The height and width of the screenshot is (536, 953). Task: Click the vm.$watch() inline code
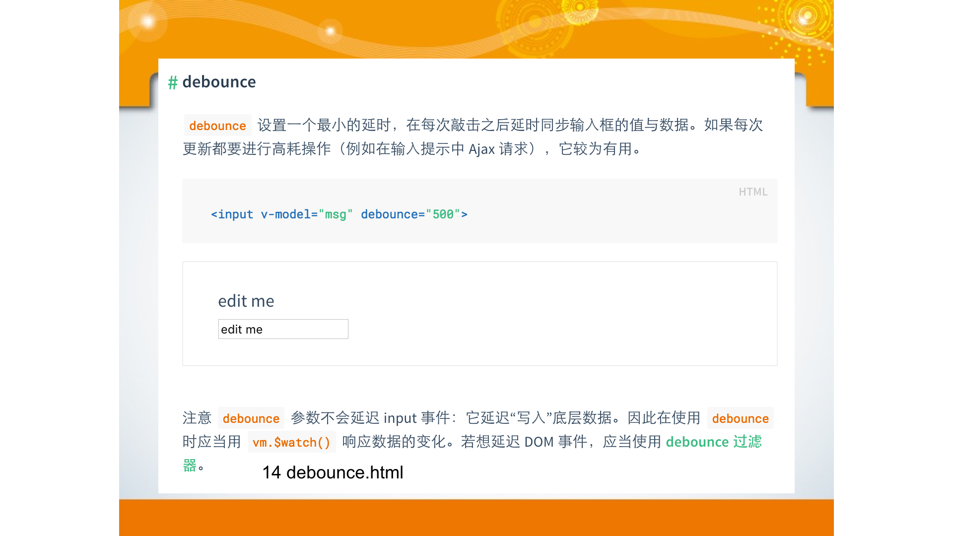coord(291,442)
